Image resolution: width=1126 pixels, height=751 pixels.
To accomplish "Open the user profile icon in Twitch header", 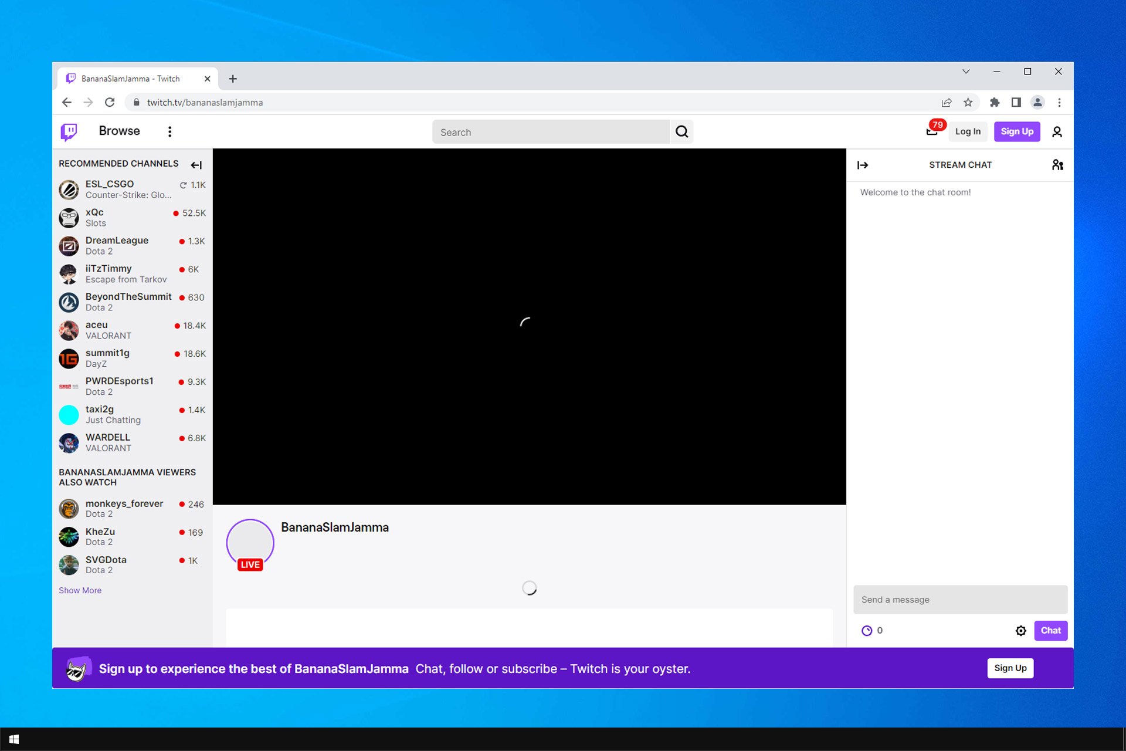I will point(1057,132).
